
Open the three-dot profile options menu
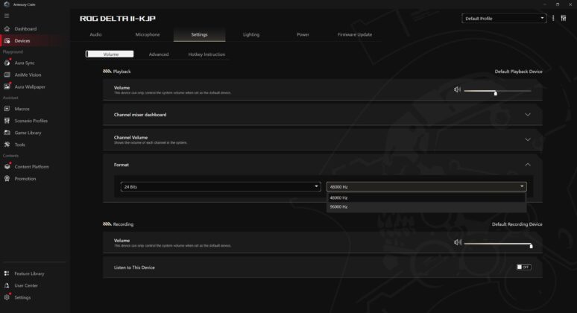tap(553, 18)
